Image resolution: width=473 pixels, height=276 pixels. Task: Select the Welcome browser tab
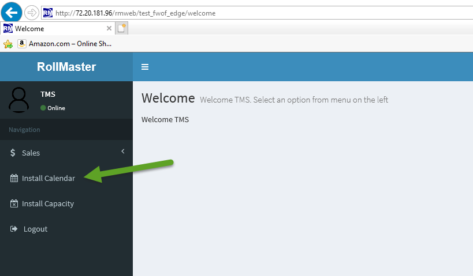(58, 29)
